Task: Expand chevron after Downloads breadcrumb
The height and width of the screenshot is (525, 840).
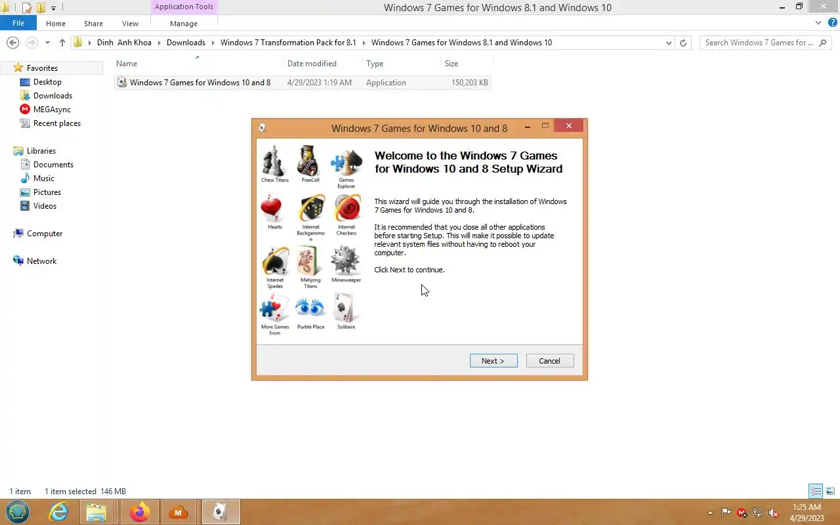Action: (x=213, y=43)
